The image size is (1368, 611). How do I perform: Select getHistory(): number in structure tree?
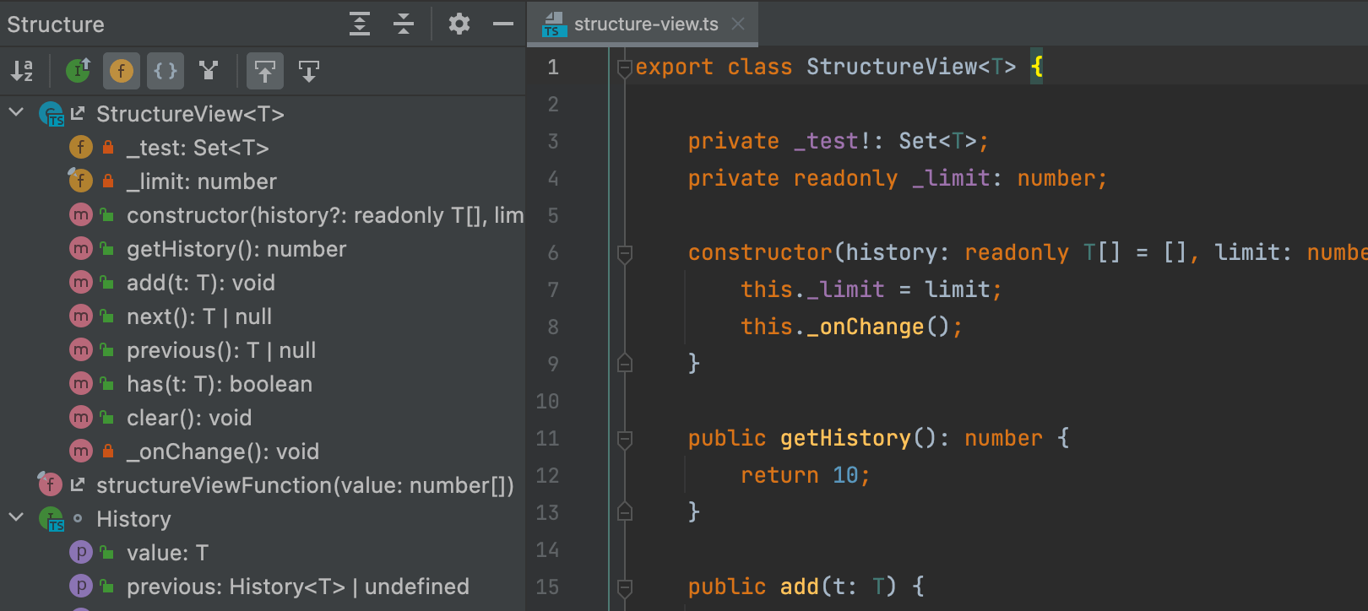[236, 249]
